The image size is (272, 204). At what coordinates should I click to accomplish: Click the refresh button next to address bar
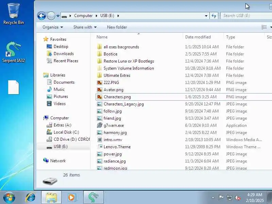coord(214,16)
